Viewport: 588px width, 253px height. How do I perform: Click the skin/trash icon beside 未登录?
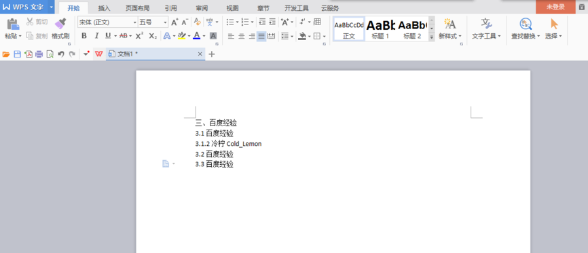[x=582, y=7]
